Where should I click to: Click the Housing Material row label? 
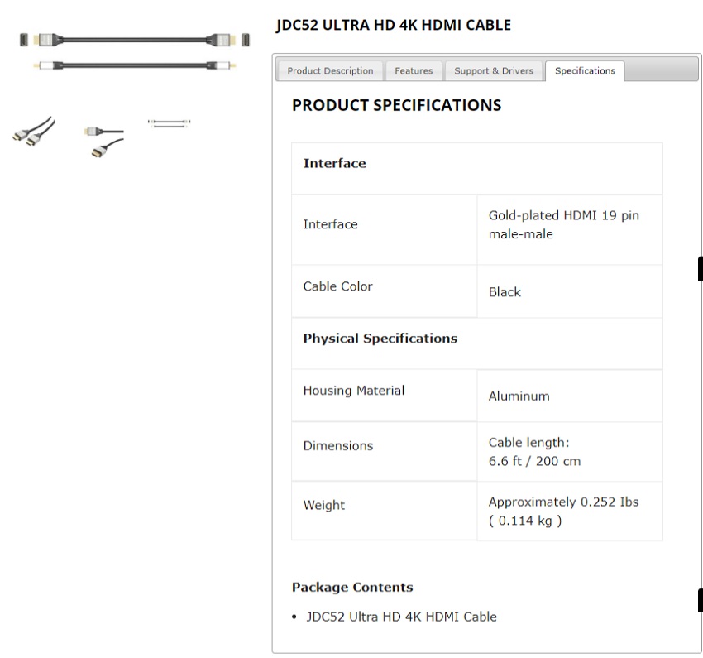pos(353,391)
